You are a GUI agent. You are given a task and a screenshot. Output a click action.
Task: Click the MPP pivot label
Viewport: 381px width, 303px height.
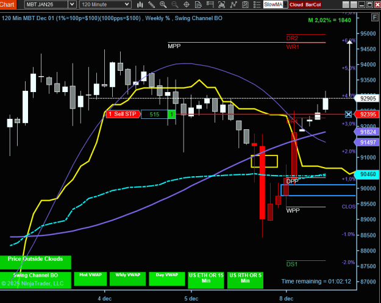pyautogui.click(x=174, y=46)
